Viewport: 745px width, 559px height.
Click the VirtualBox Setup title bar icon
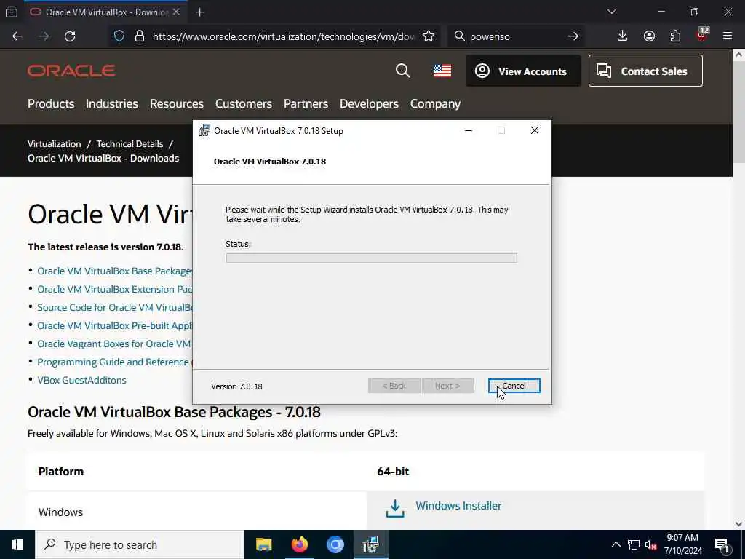[x=204, y=131]
